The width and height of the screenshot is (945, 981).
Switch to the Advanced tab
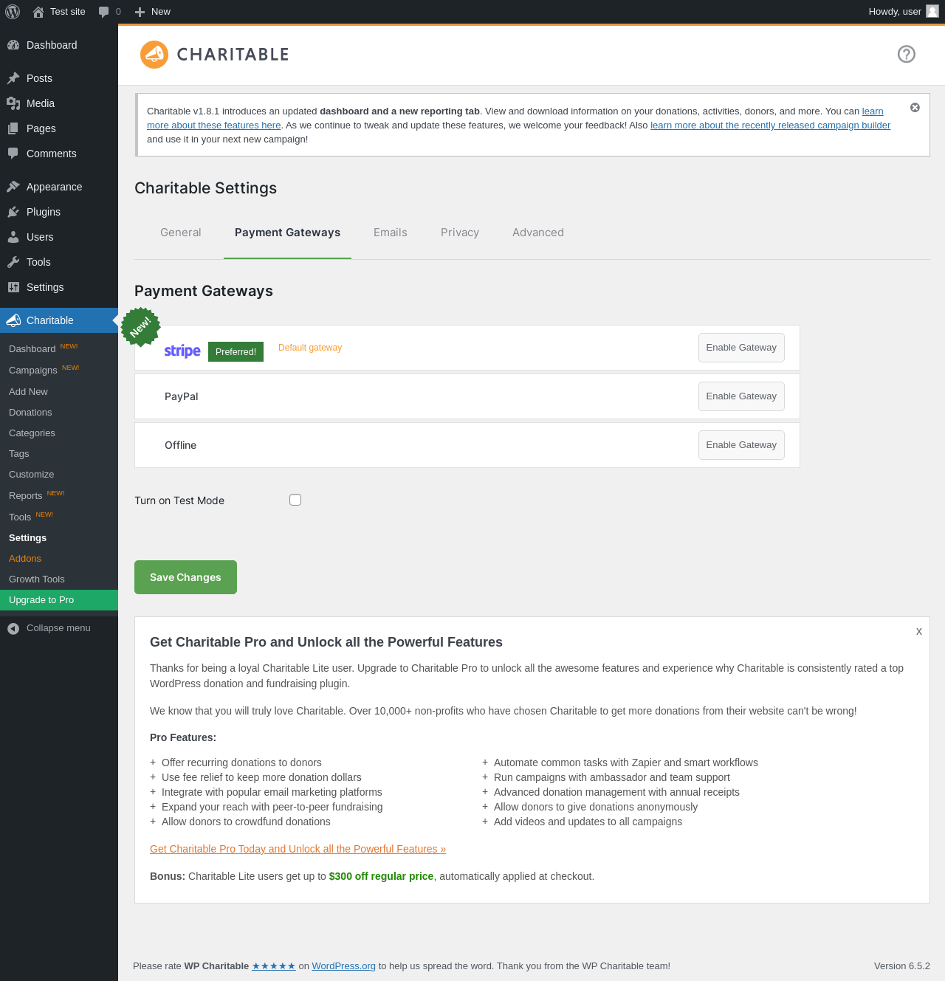click(538, 233)
